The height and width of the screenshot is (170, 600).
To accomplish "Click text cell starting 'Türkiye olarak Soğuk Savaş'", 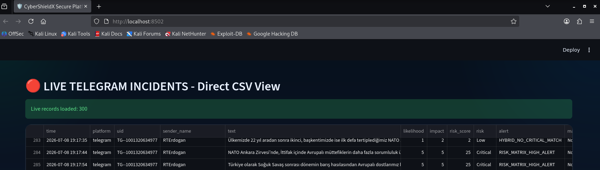I will [x=313, y=165].
